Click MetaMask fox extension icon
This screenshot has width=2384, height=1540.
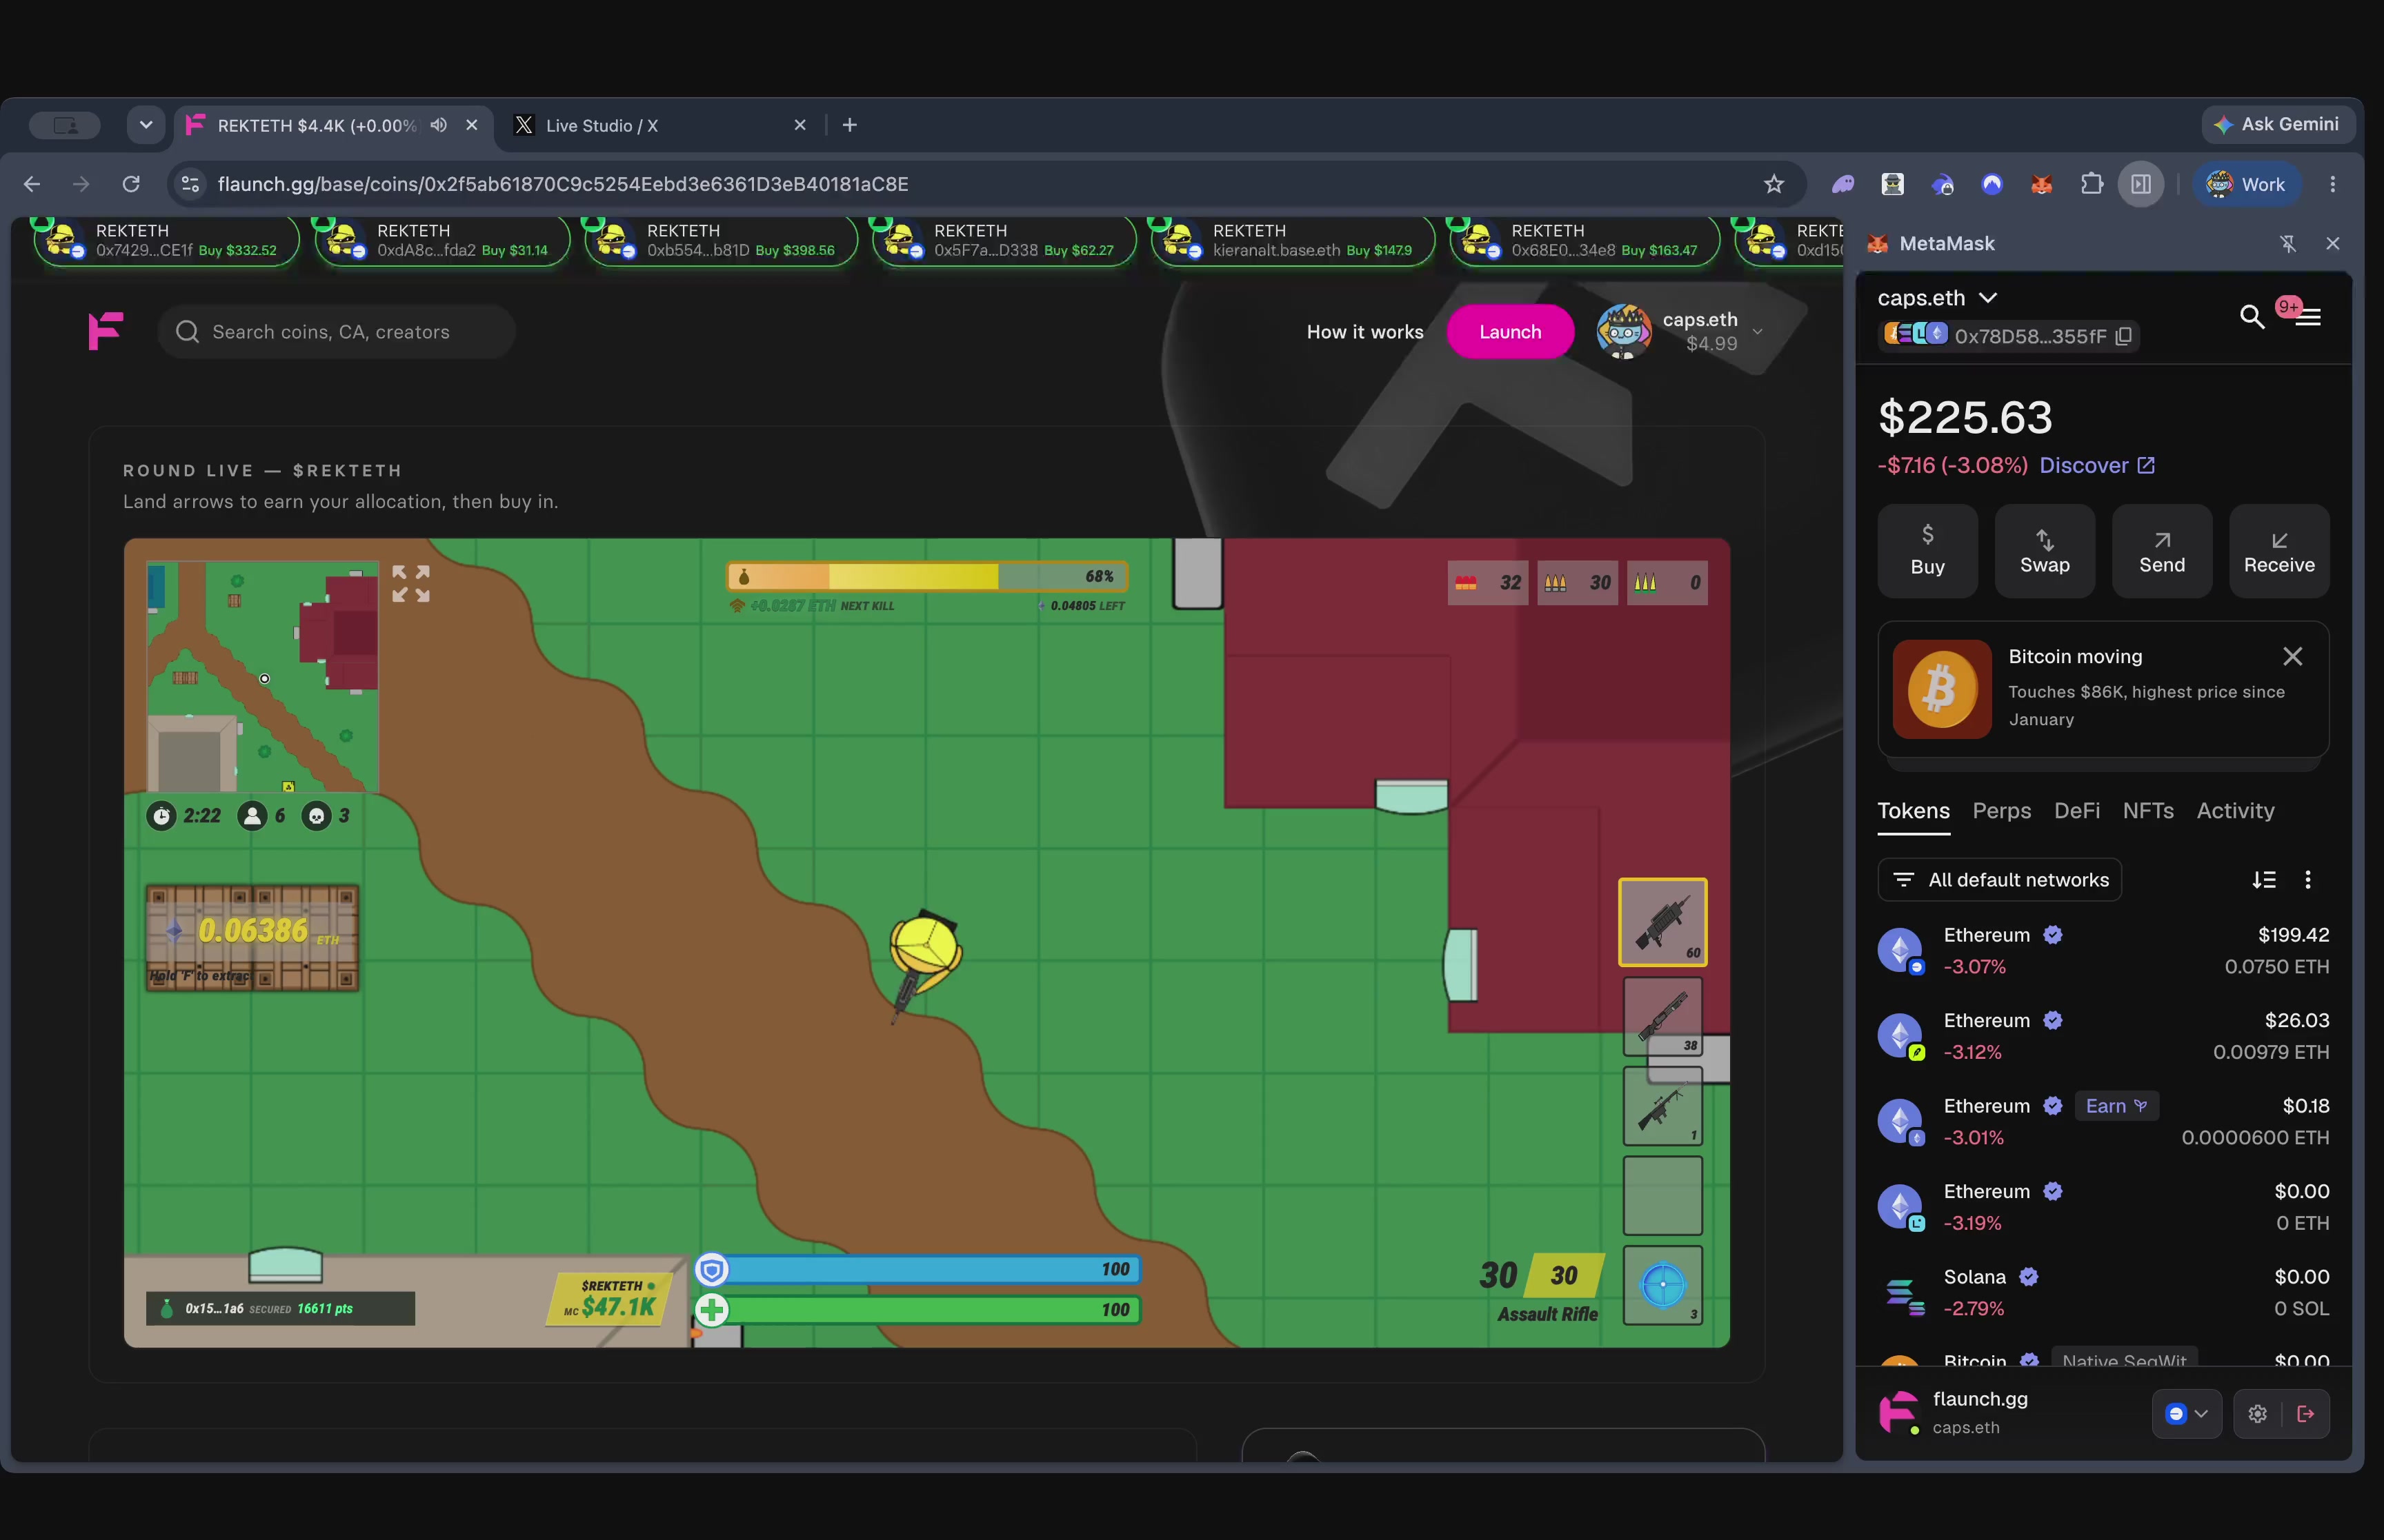pos(2041,184)
